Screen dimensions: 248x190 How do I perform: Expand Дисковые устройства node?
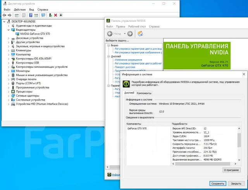pyautogui.click(x=9, y=38)
